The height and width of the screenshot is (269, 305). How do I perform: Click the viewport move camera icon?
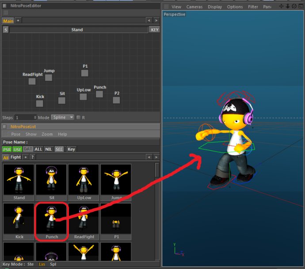click(x=281, y=7)
